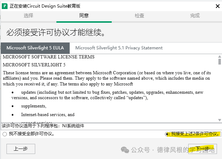Click the heading MICROSOFT SOFTWARE LICENSE TERMS

coord(48,57)
